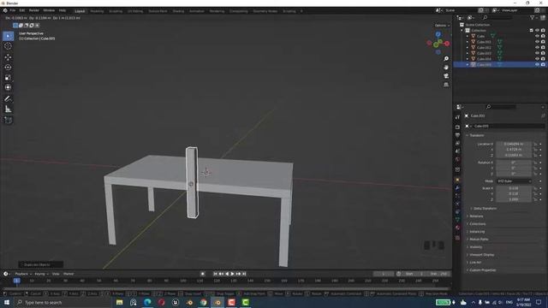Open the Render properties tab

457,127
